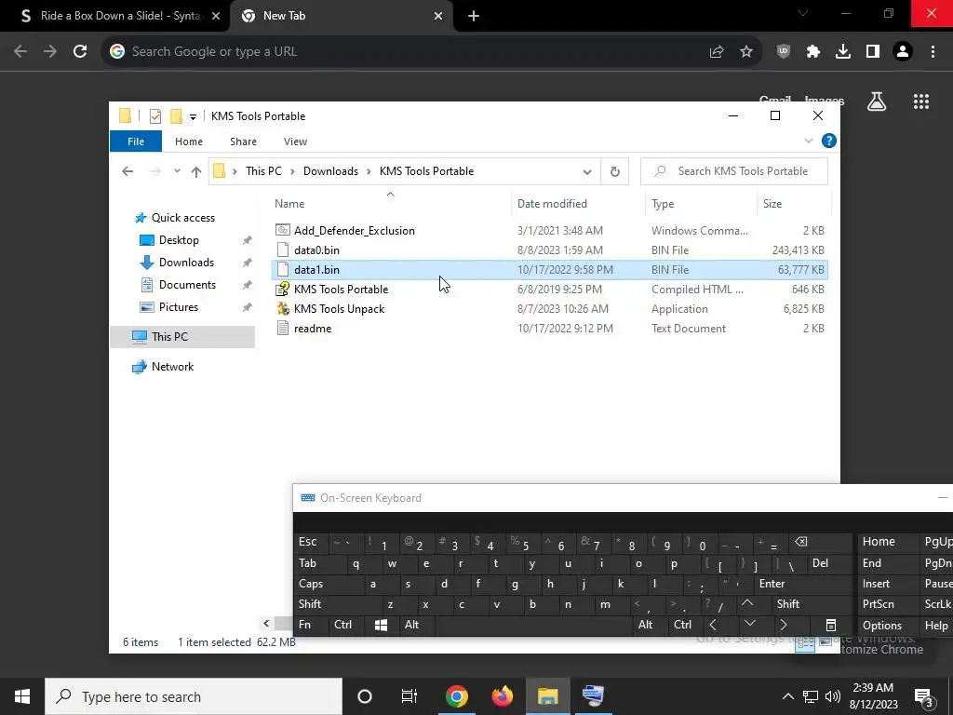This screenshot has height=715, width=953.
Task: Sort by Date modified column
Action: [x=552, y=204]
